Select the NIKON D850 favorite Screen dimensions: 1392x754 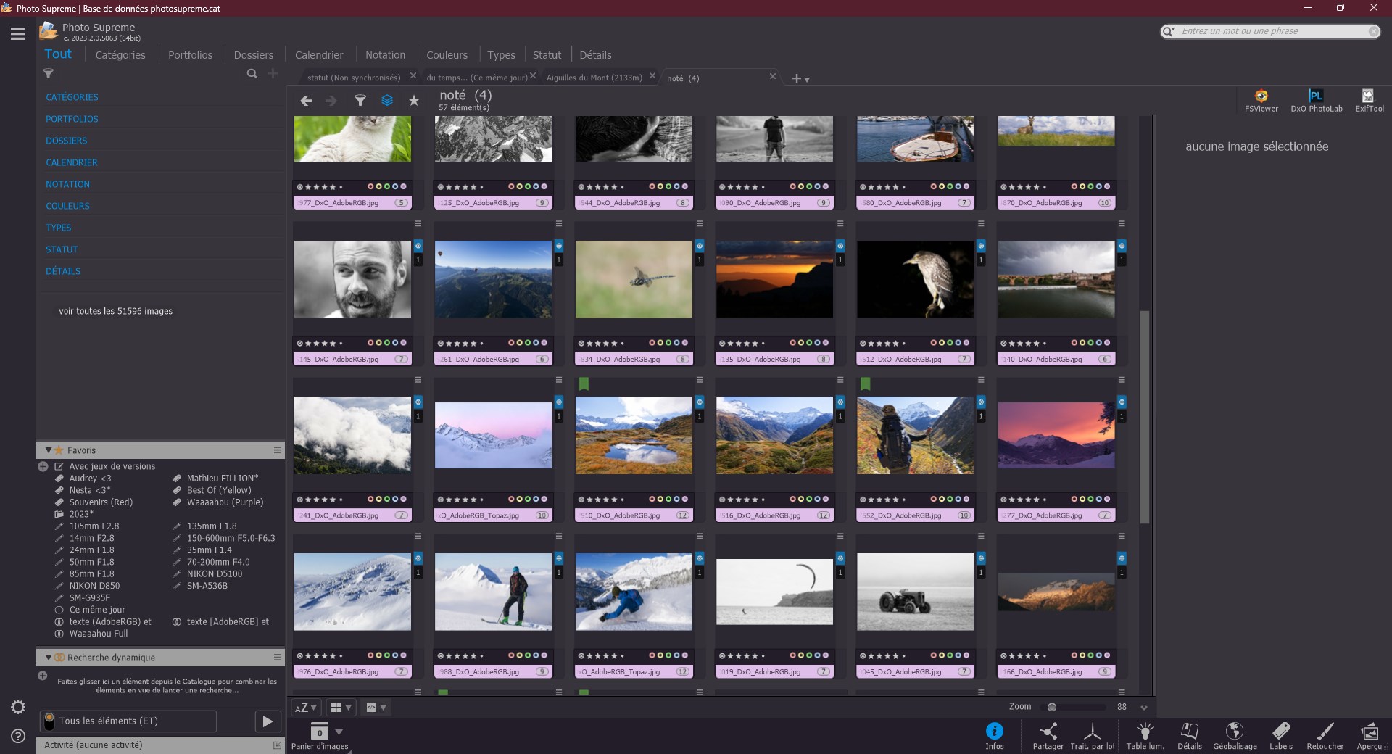click(x=94, y=586)
